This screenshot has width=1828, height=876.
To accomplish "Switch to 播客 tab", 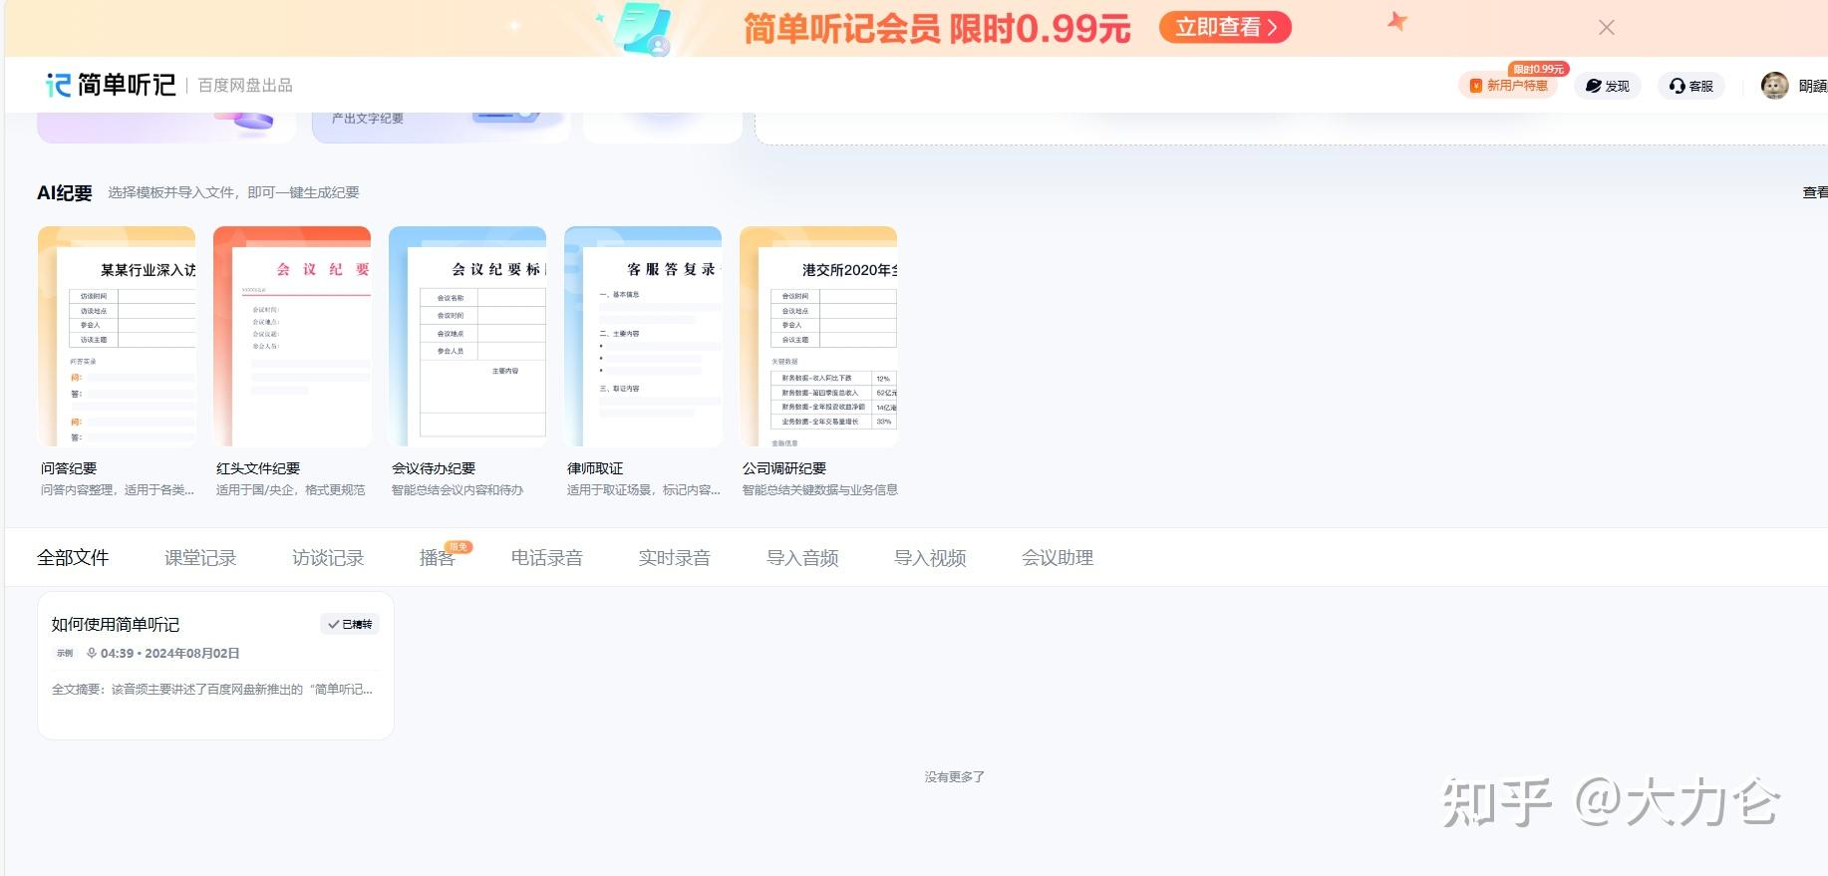I will [438, 558].
